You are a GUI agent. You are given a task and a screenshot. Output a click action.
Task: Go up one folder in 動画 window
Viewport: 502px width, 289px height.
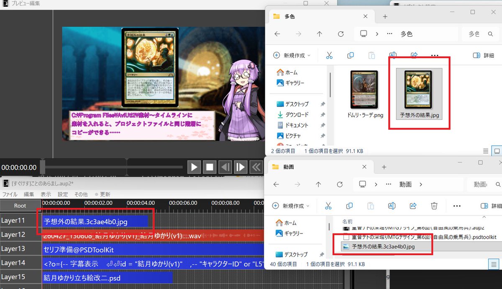[318, 184]
